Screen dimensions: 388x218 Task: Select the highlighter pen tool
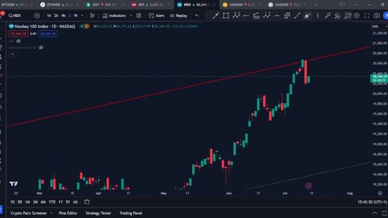tap(327, 16)
